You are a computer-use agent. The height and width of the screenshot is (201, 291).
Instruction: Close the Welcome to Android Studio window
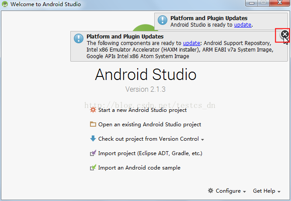coord(280,3)
